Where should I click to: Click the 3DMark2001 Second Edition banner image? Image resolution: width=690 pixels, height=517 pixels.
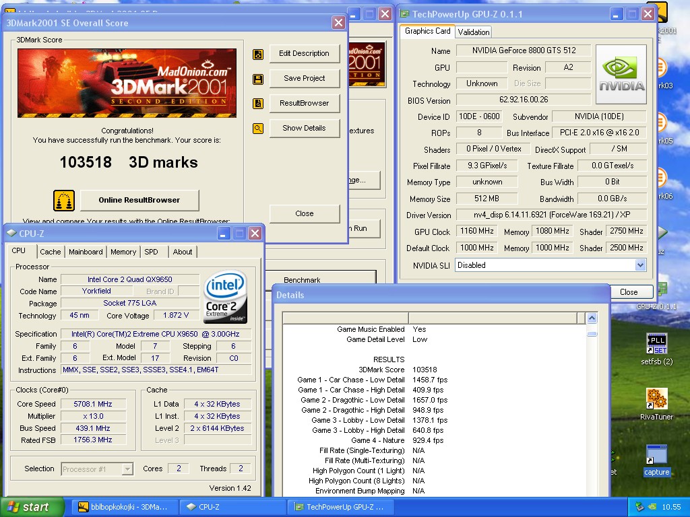(x=127, y=83)
